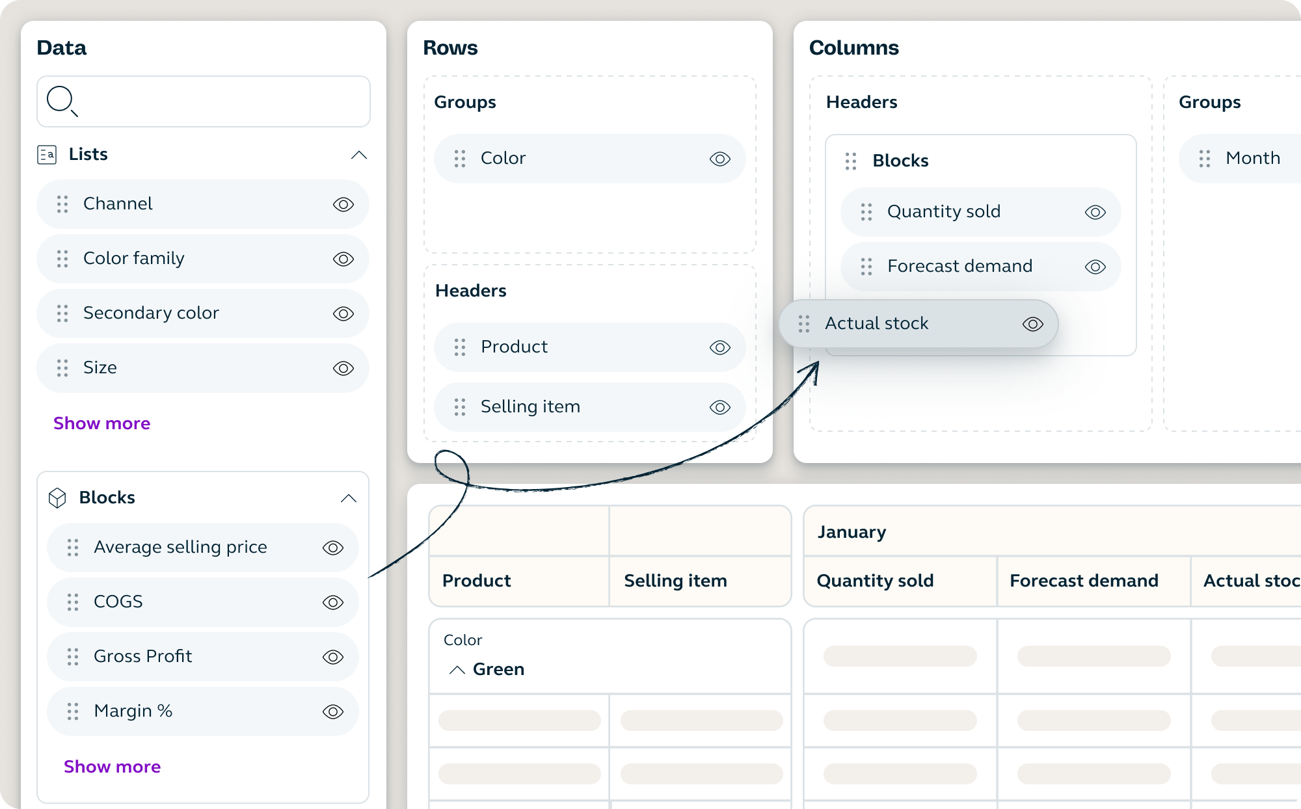Click the drag handle of Actual stock
This screenshot has width=1301, height=809.
pos(804,324)
